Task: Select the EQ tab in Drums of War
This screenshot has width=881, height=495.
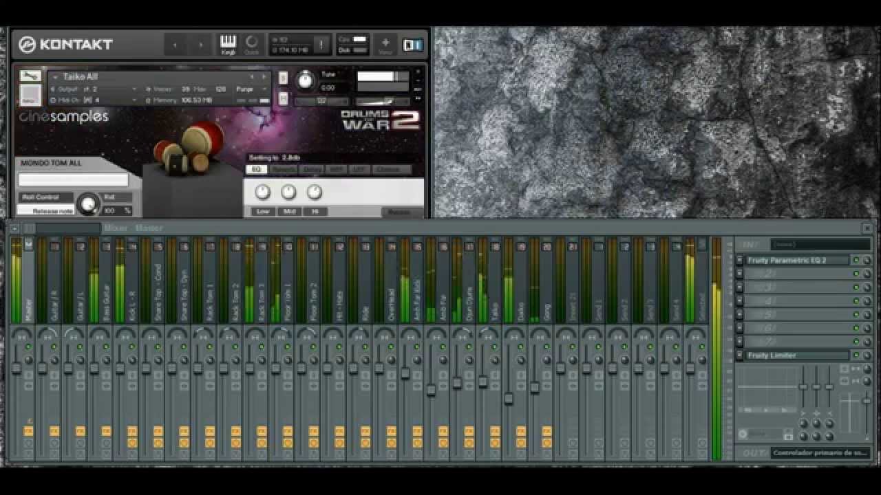Action: pyautogui.click(x=256, y=169)
